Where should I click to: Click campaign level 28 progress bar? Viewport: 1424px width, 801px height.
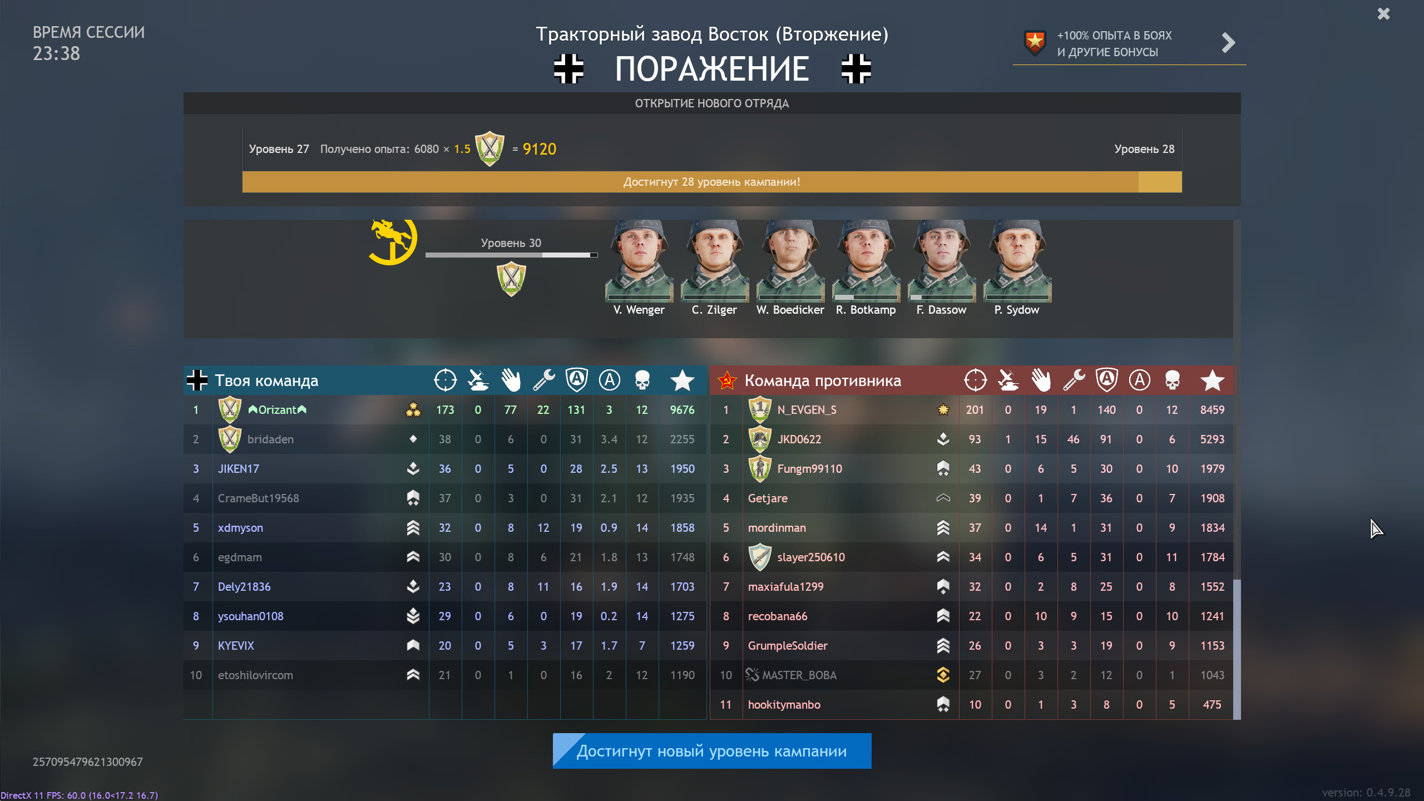(711, 182)
